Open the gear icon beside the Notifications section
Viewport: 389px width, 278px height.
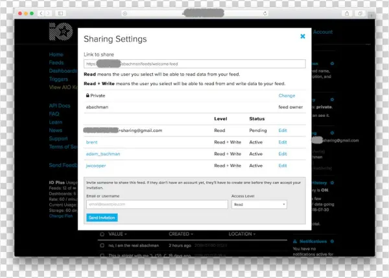click(x=332, y=241)
